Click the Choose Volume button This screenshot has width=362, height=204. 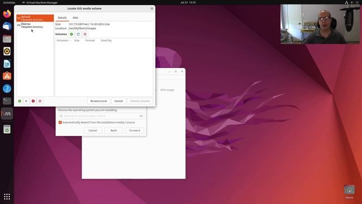140,101
